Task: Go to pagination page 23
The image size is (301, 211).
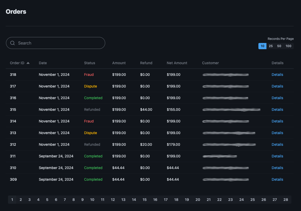Action: (230, 200)
